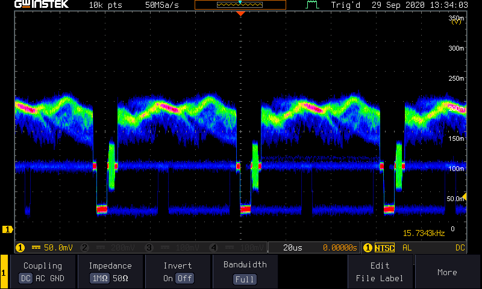Screen dimensions: 482x289
Task: Open the Bandwidth Full selection menu
Action: tap(245, 272)
